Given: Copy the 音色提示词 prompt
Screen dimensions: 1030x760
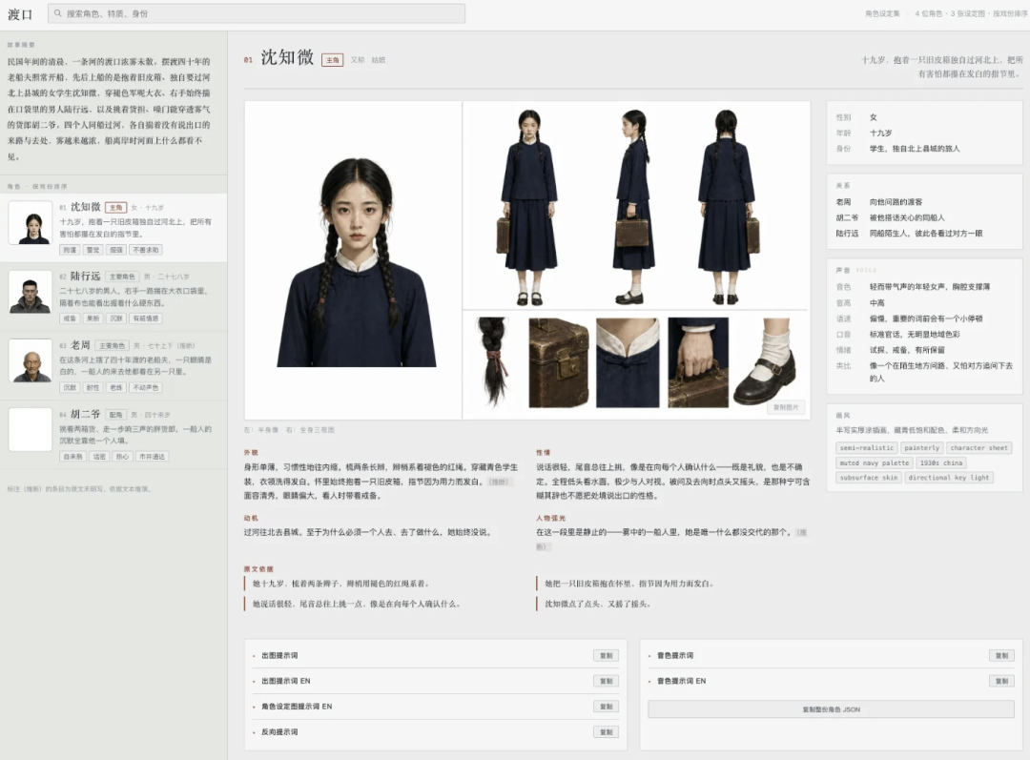Looking at the screenshot, I should tap(1001, 655).
